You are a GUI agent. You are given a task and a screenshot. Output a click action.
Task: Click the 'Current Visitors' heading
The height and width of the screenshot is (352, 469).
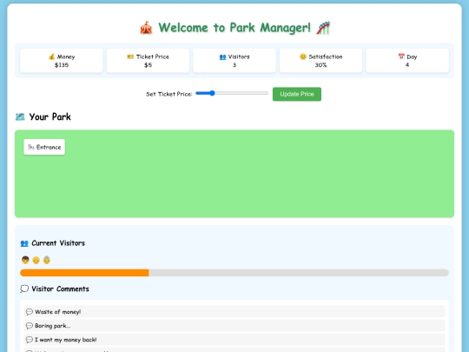click(58, 243)
